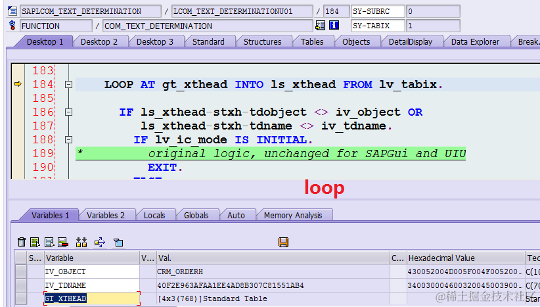Select the Variables 2 tab
Image resolution: width=540 pixels, height=307 pixels.
[106, 216]
